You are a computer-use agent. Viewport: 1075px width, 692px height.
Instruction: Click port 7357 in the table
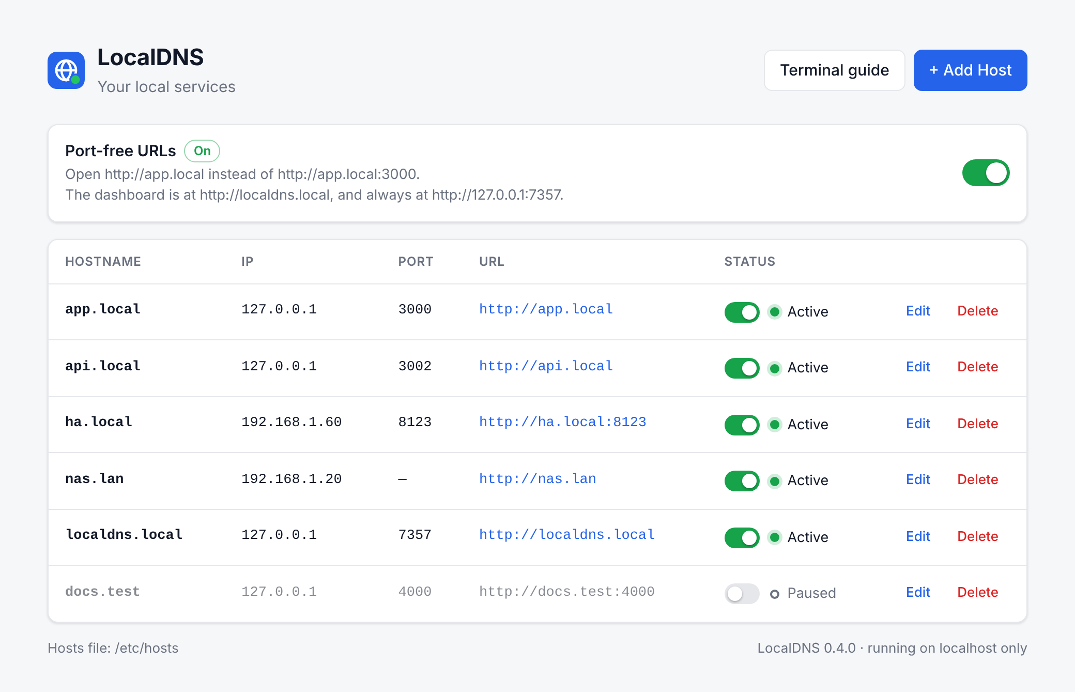click(414, 535)
